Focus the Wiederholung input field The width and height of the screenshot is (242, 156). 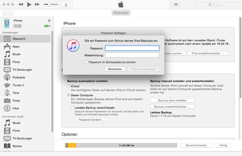click(132, 55)
